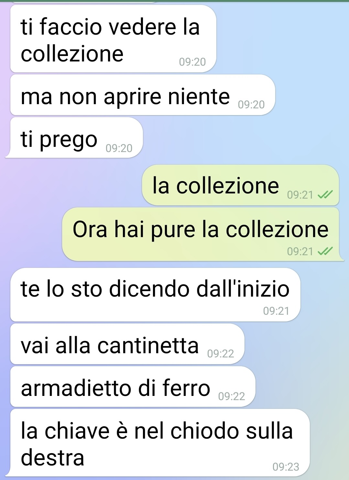Viewport: 349px width, 480px height.
Task: Tap the 09:23 timestamp on the last message
Action: 286,467
